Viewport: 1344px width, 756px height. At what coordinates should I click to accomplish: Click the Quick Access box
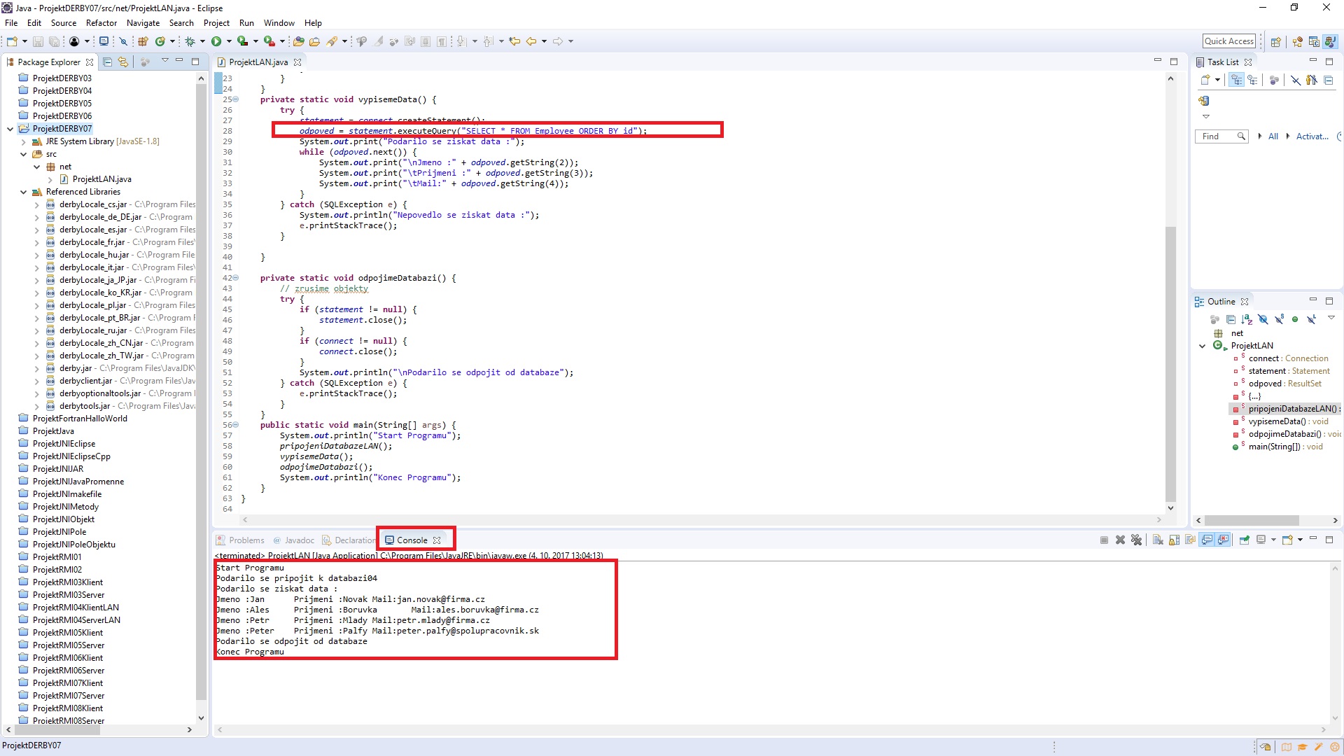coord(1228,41)
